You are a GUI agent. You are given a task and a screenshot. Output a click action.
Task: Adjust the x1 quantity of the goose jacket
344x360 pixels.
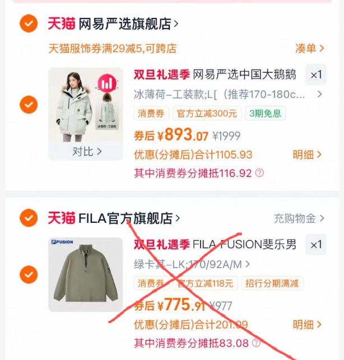tap(316, 75)
